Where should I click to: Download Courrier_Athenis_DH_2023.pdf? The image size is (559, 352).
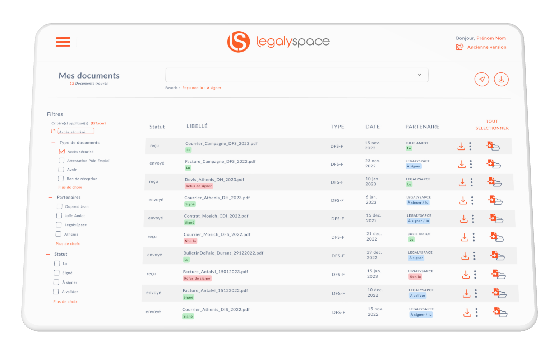[x=463, y=200]
